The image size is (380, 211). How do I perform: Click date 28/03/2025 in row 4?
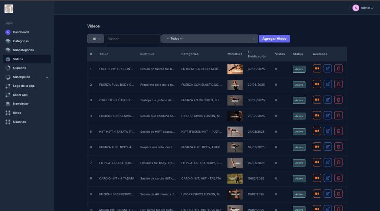256,116
